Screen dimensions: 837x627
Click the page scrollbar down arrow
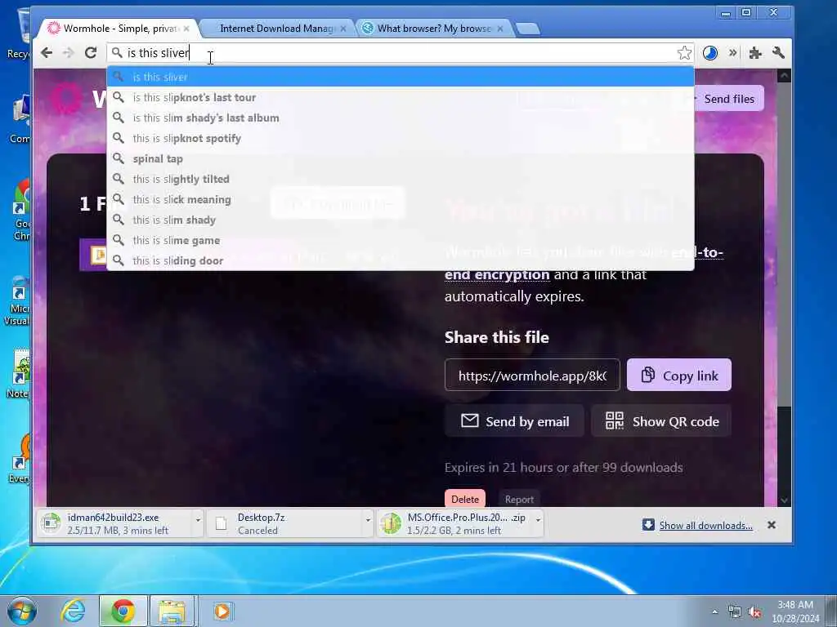(784, 500)
